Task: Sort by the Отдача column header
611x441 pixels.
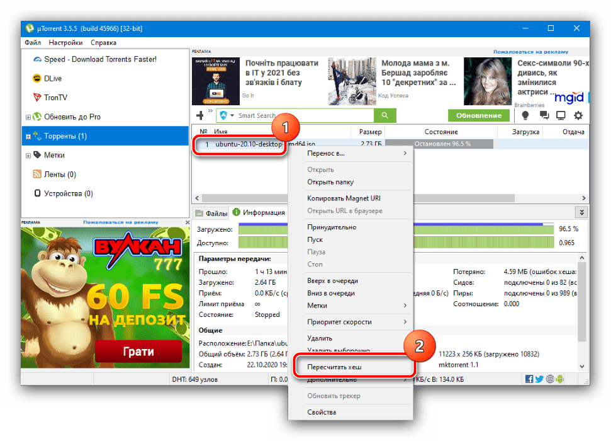Action: (566, 132)
